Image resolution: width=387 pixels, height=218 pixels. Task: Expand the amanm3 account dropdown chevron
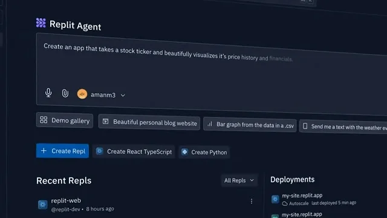123,95
